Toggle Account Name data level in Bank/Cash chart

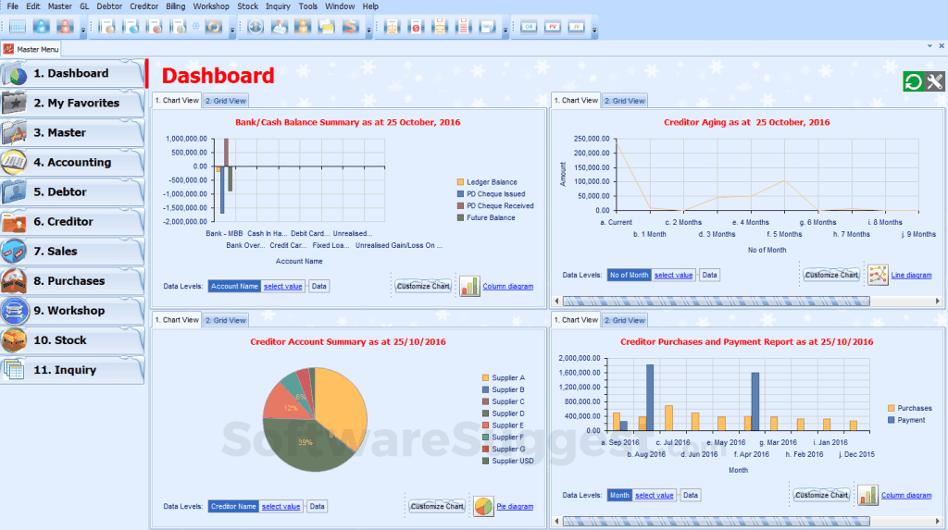234,287
